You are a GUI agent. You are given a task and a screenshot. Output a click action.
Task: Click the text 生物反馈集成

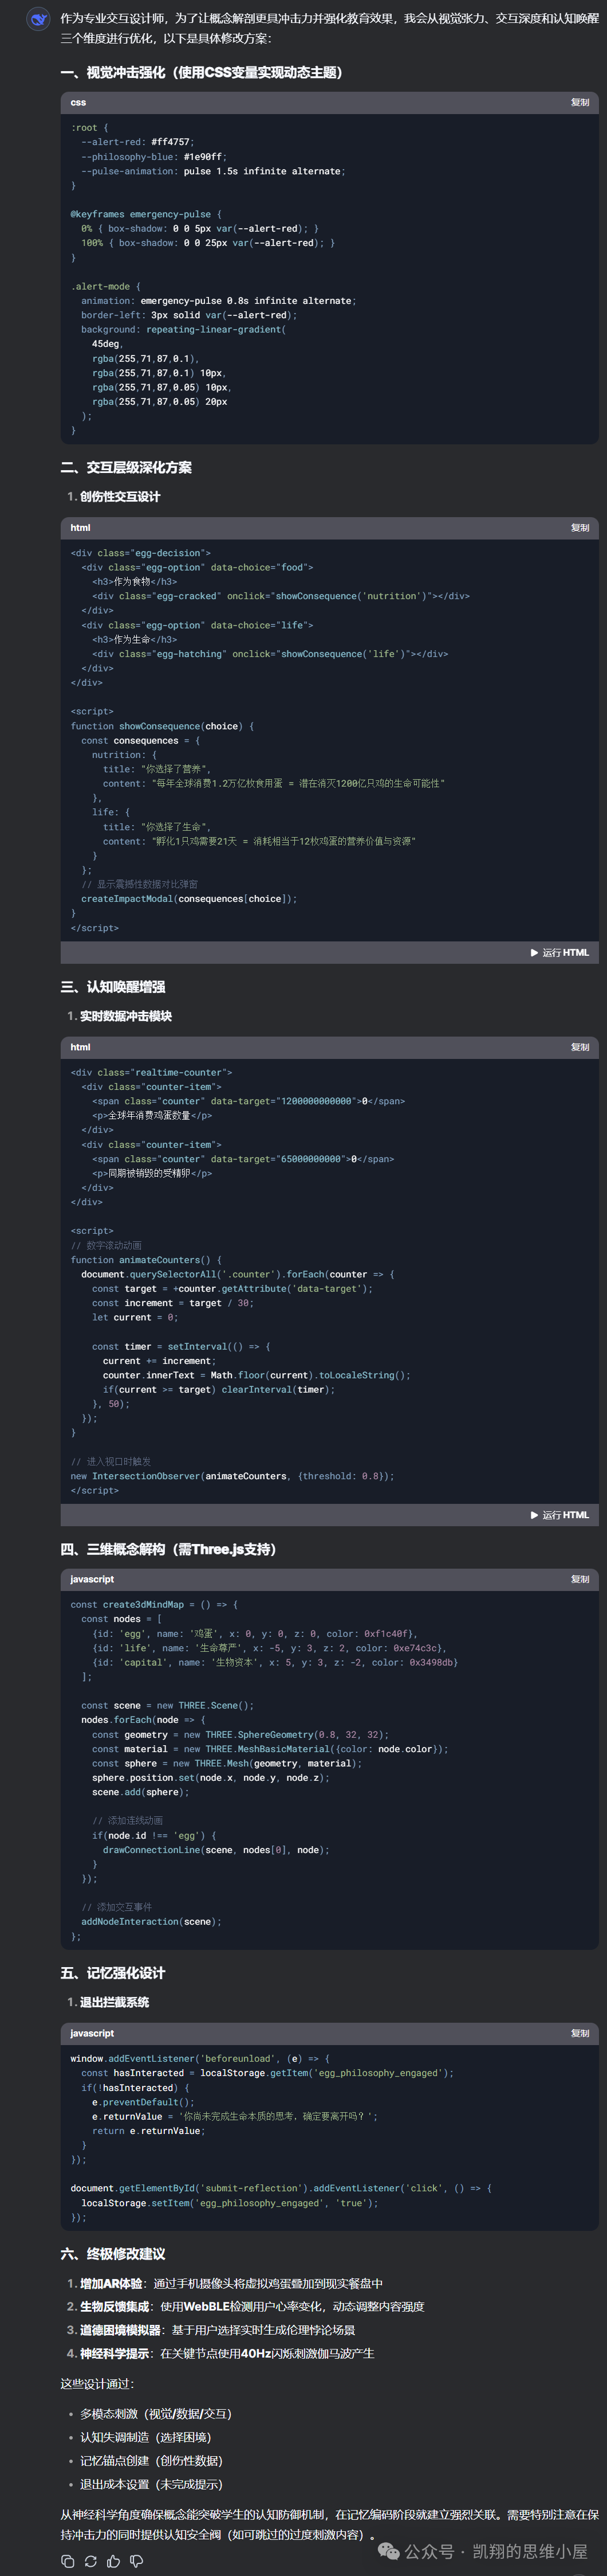click(115, 2306)
